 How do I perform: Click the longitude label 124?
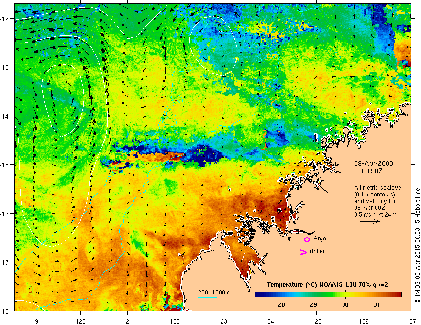(x=269, y=321)
